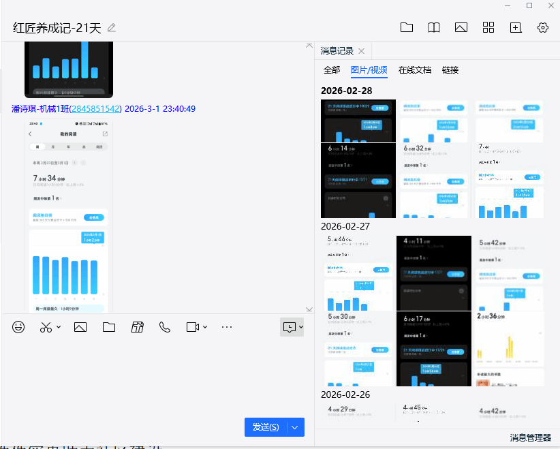Open the send image tool
560x449 pixels.
click(x=80, y=327)
